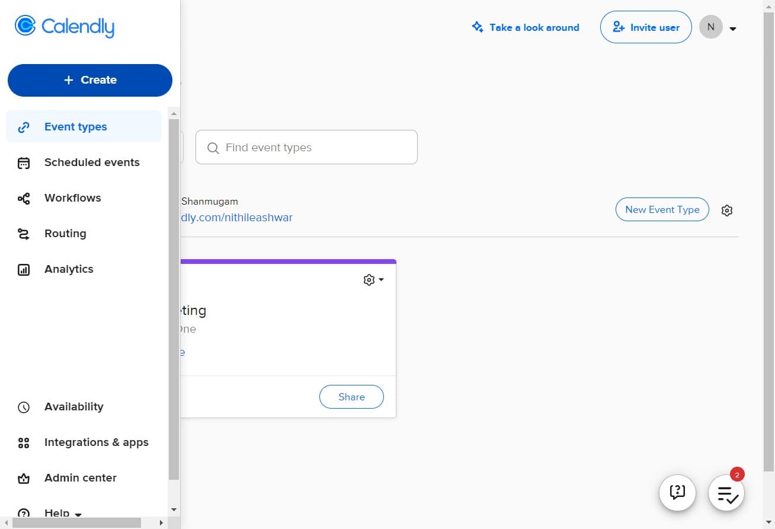
Task: Select Routing from the sidebar
Action: click(x=65, y=234)
